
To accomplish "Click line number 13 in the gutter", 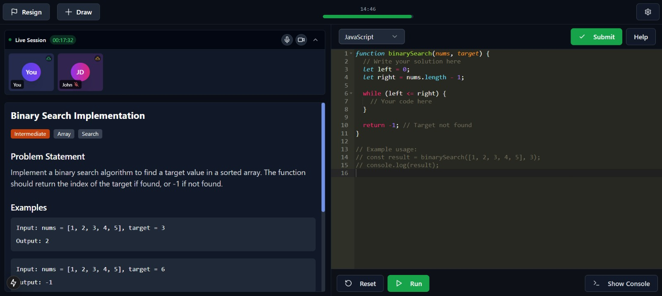I will (344, 149).
